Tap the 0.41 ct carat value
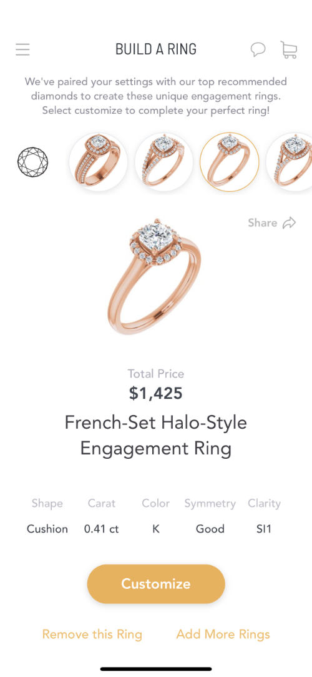This screenshot has width=312, height=677. [102, 529]
